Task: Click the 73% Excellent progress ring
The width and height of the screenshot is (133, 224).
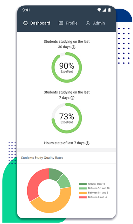Action: pos(67,118)
